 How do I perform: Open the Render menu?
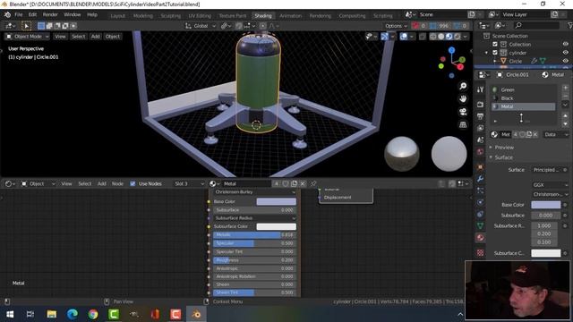pyautogui.click(x=50, y=15)
